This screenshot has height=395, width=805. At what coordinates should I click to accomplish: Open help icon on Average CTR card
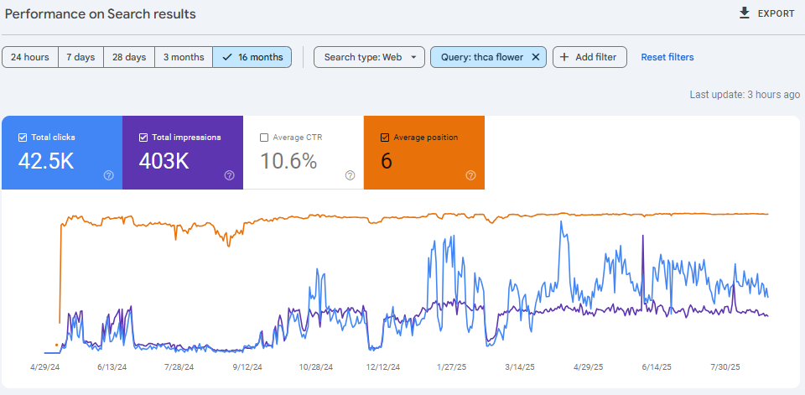point(350,175)
